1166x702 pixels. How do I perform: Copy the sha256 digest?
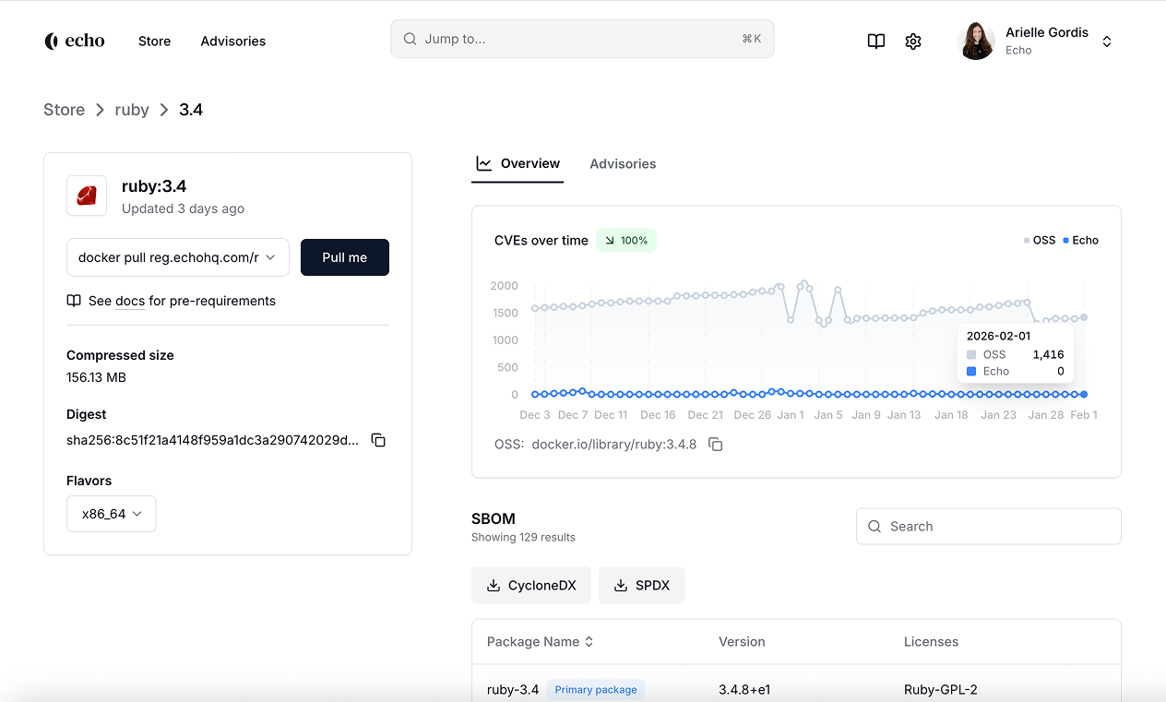pos(378,440)
